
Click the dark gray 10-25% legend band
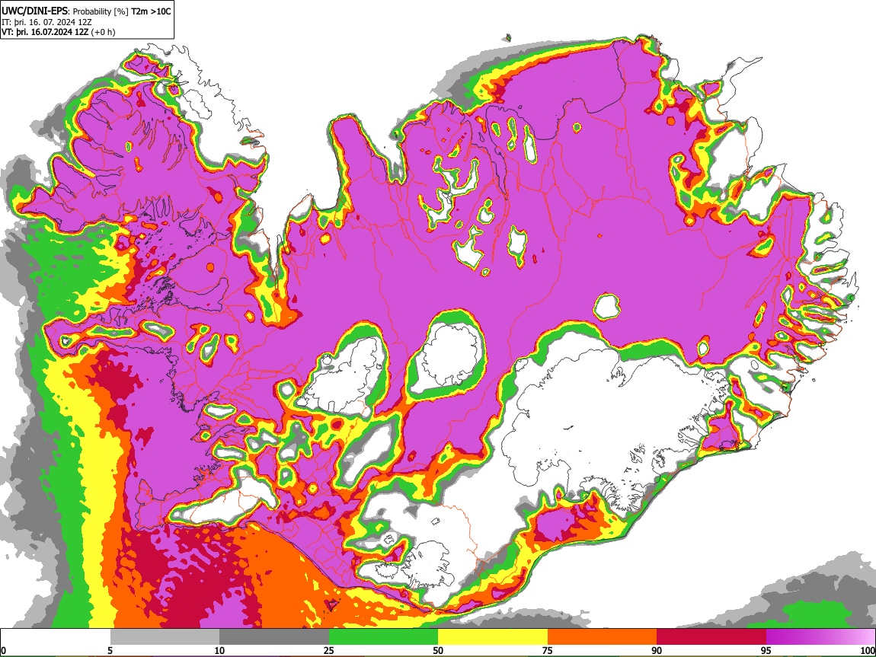coord(274,637)
